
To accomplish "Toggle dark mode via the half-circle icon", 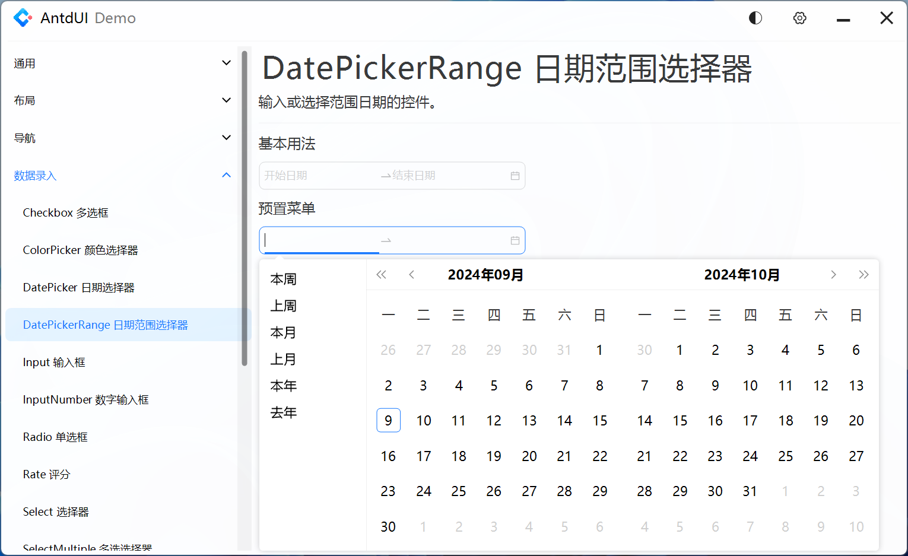I will 755,18.
